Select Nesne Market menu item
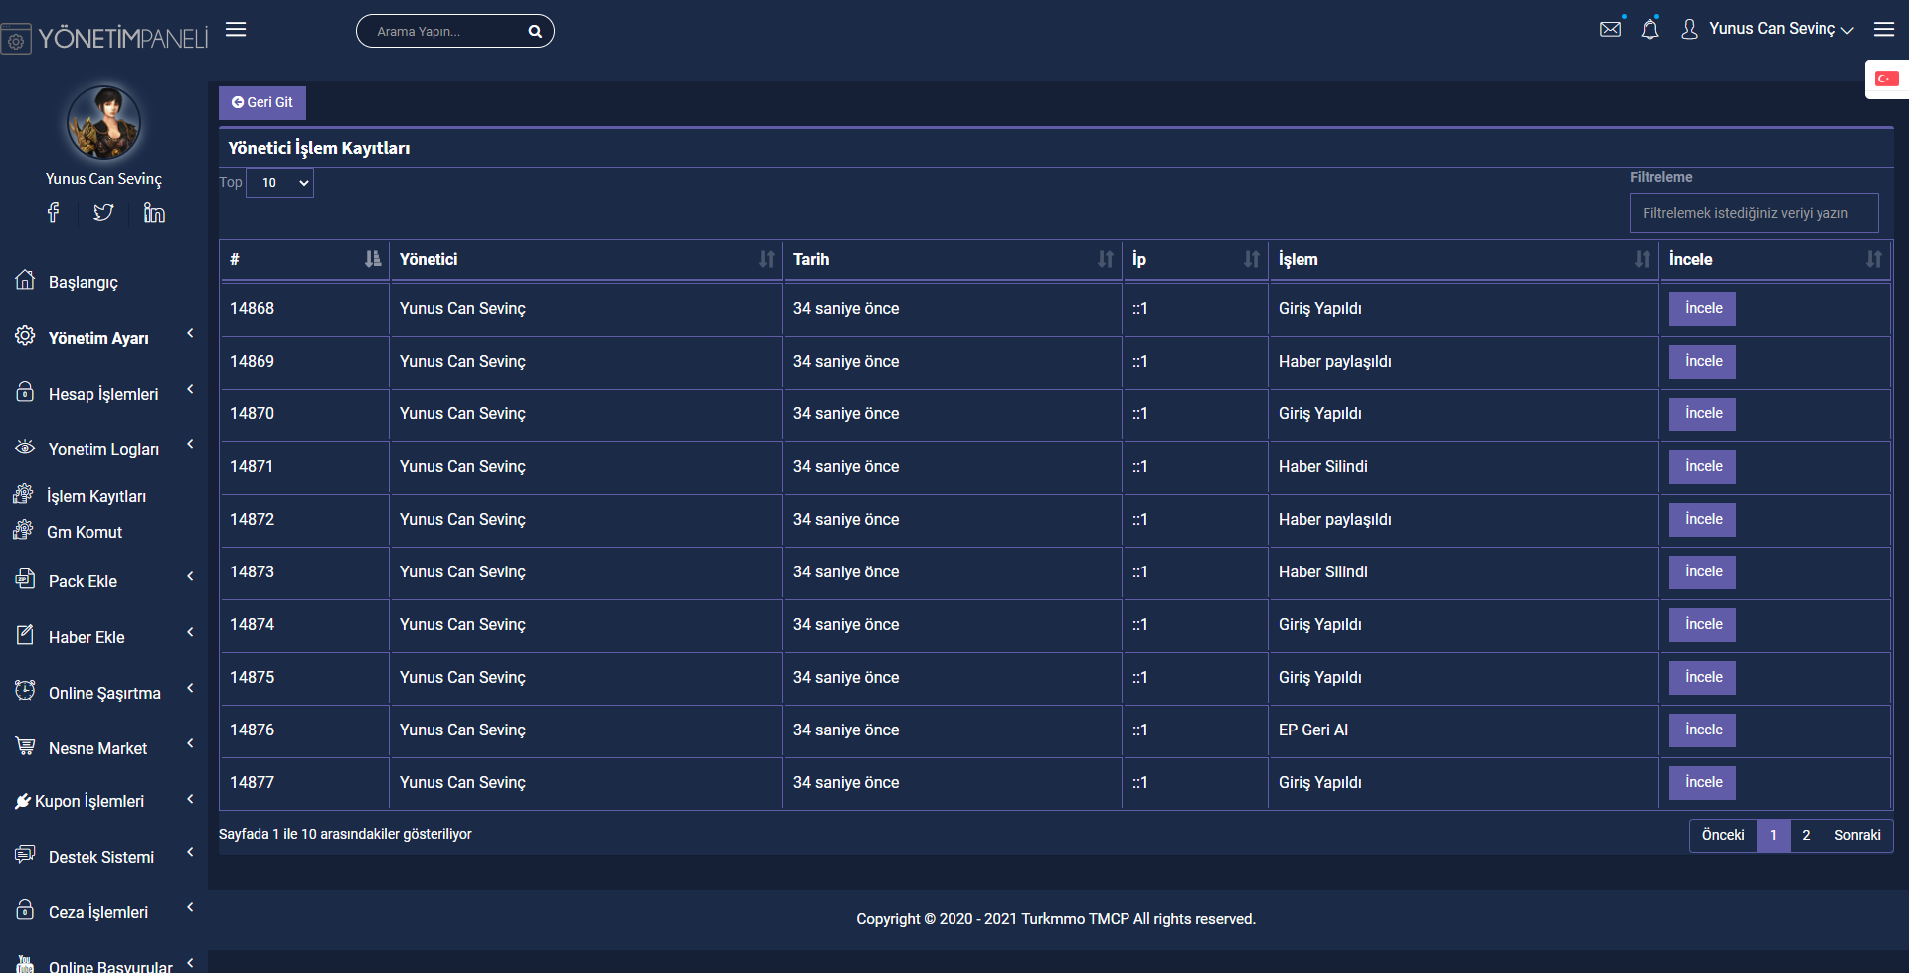Image resolution: width=1909 pixels, height=973 pixels. tap(97, 748)
